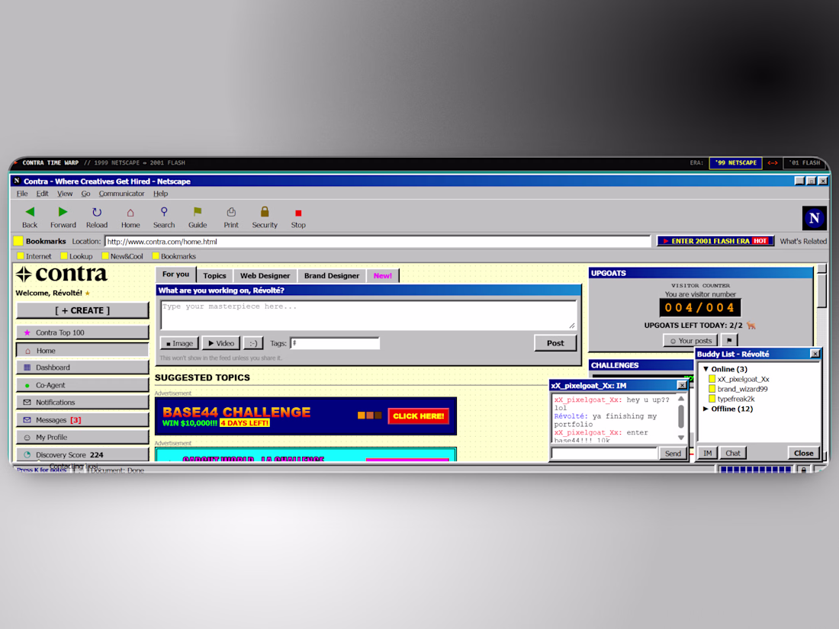Submit with the Post button

(555, 343)
